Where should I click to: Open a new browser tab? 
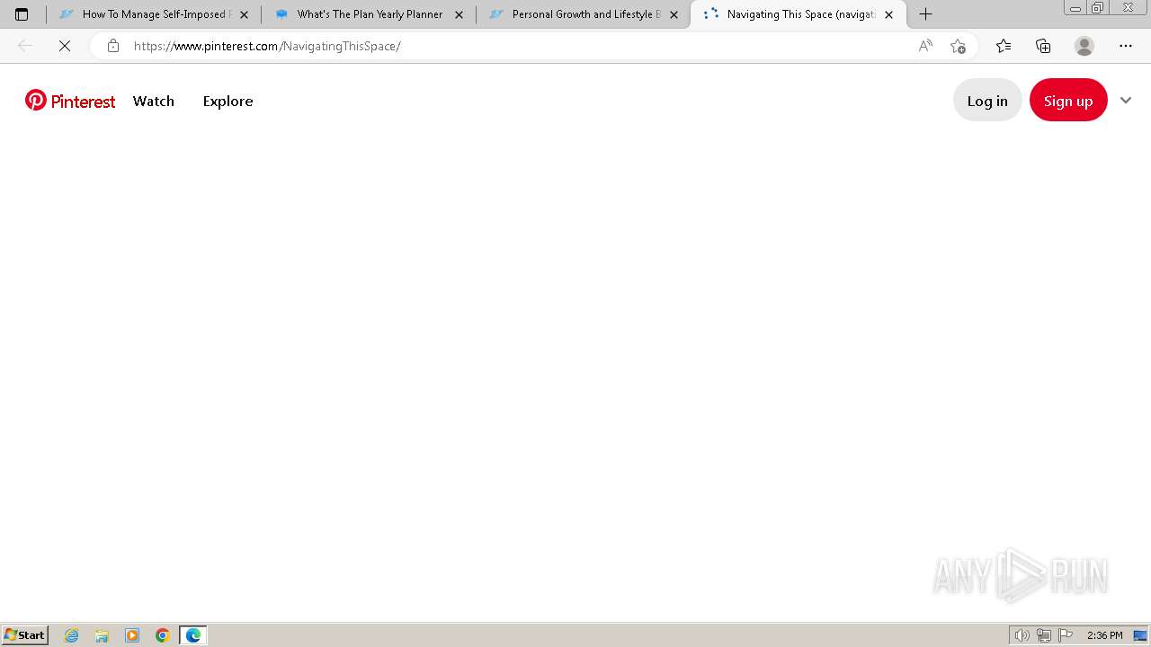click(x=925, y=14)
